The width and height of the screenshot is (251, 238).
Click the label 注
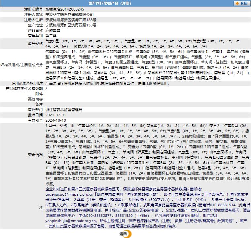pos(41,208)
